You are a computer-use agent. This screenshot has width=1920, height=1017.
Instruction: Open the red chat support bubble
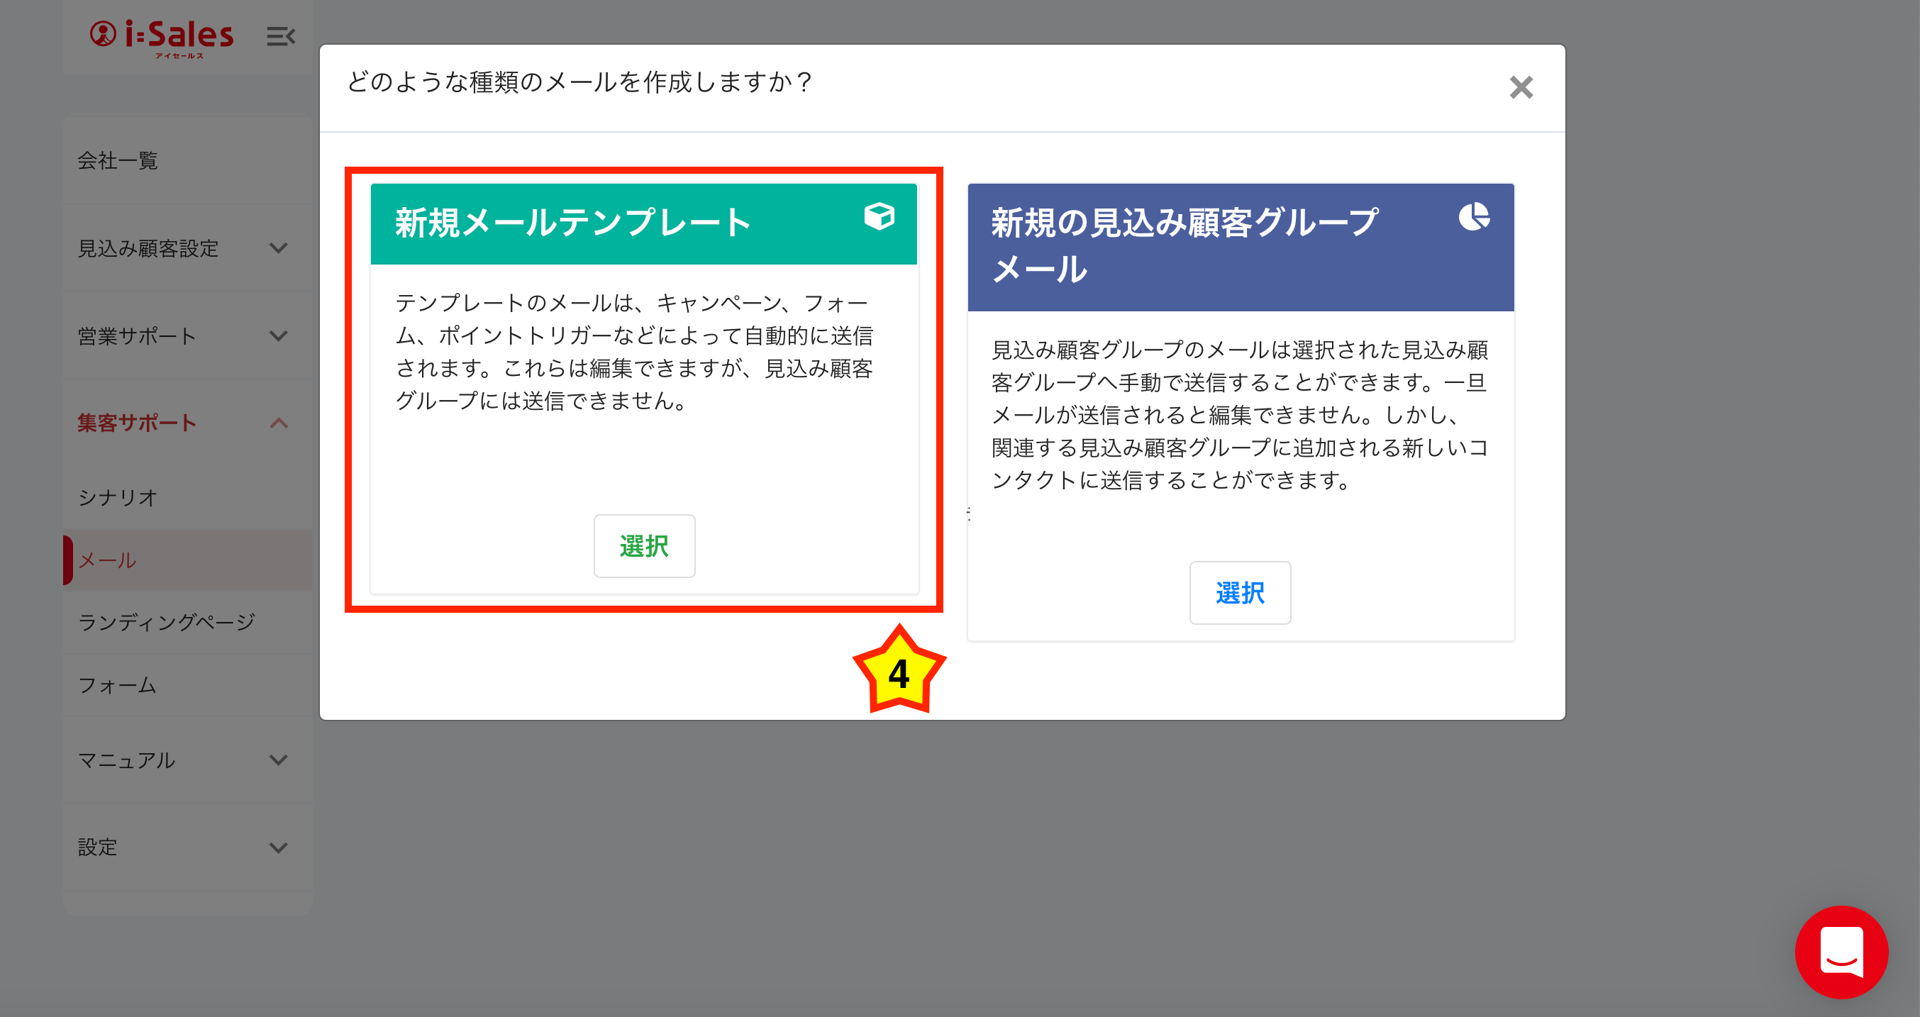tap(1841, 952)
